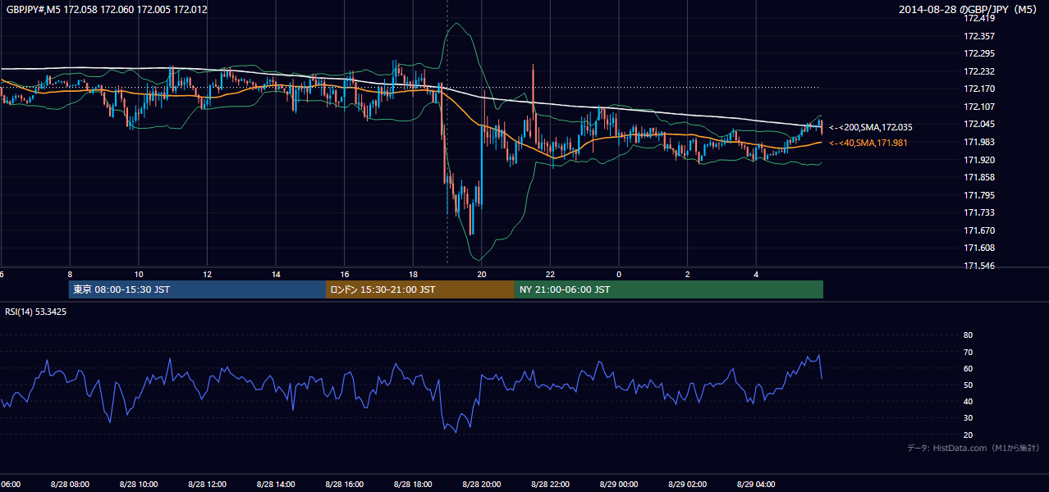Click price axis value 171.795

tap(979, 195)
